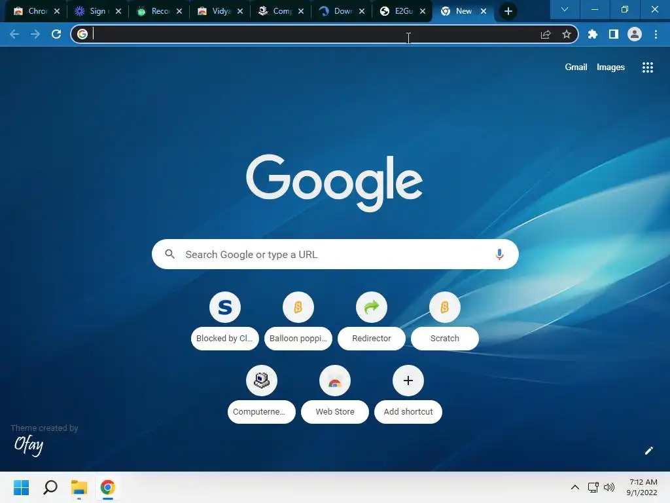Close the Sign tab
The width and height of the screenshot is (670, 503).
click(x=118, y=12)
